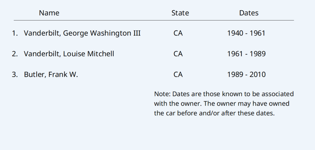Select the Vanderbilt, Louise Mitchell entry
315x150 pixels.
click(x=69, y=54)
